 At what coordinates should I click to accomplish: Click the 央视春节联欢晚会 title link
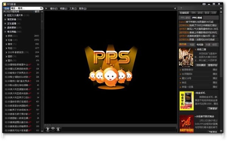tap(205, 116)
